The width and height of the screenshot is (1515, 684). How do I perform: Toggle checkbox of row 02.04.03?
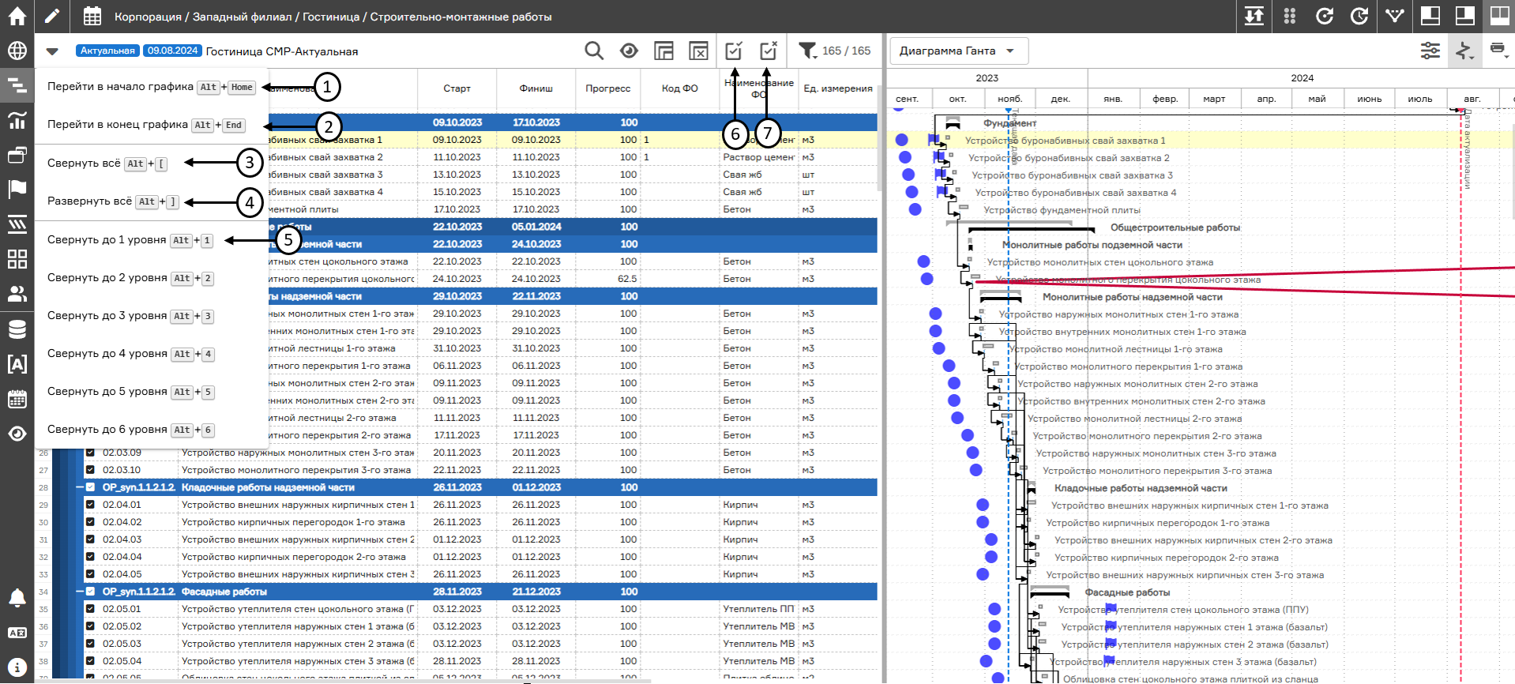(90, 539)
